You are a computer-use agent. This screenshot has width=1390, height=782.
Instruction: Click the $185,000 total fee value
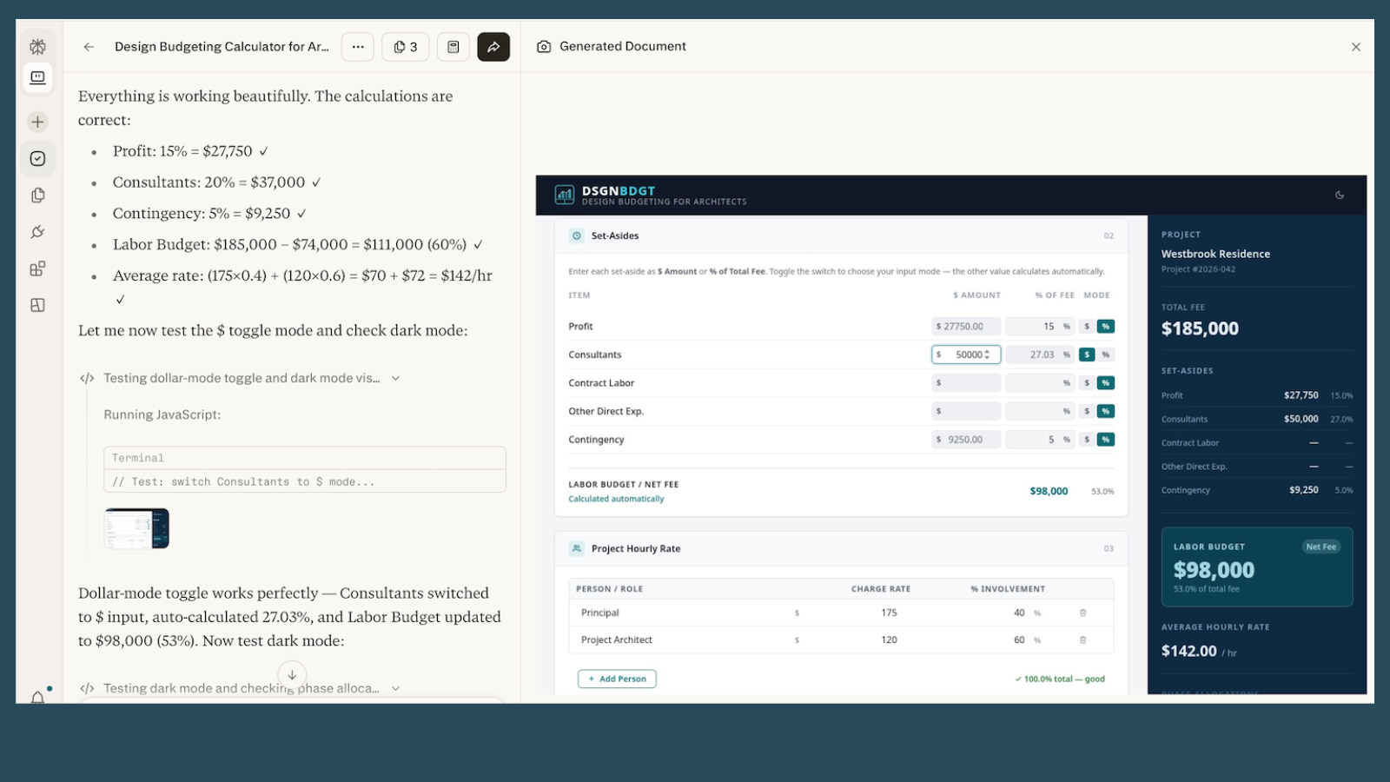1200,328
